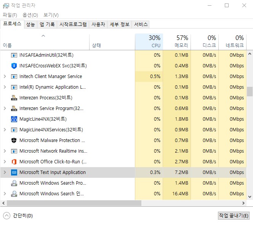Select the 프로세스 tab

12,24
